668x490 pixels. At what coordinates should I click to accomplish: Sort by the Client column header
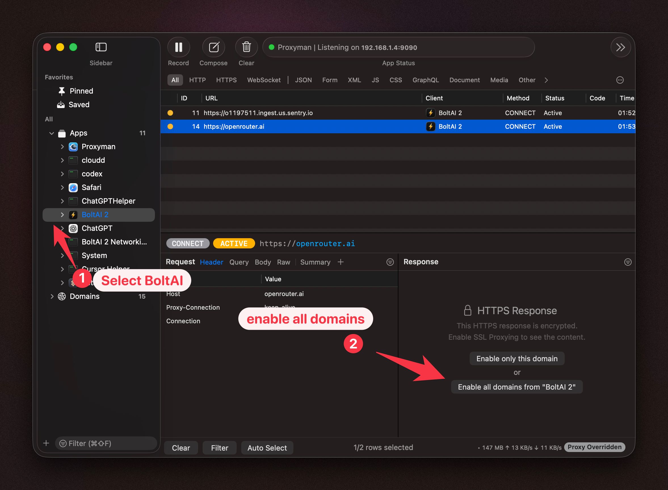click(462, 98)
